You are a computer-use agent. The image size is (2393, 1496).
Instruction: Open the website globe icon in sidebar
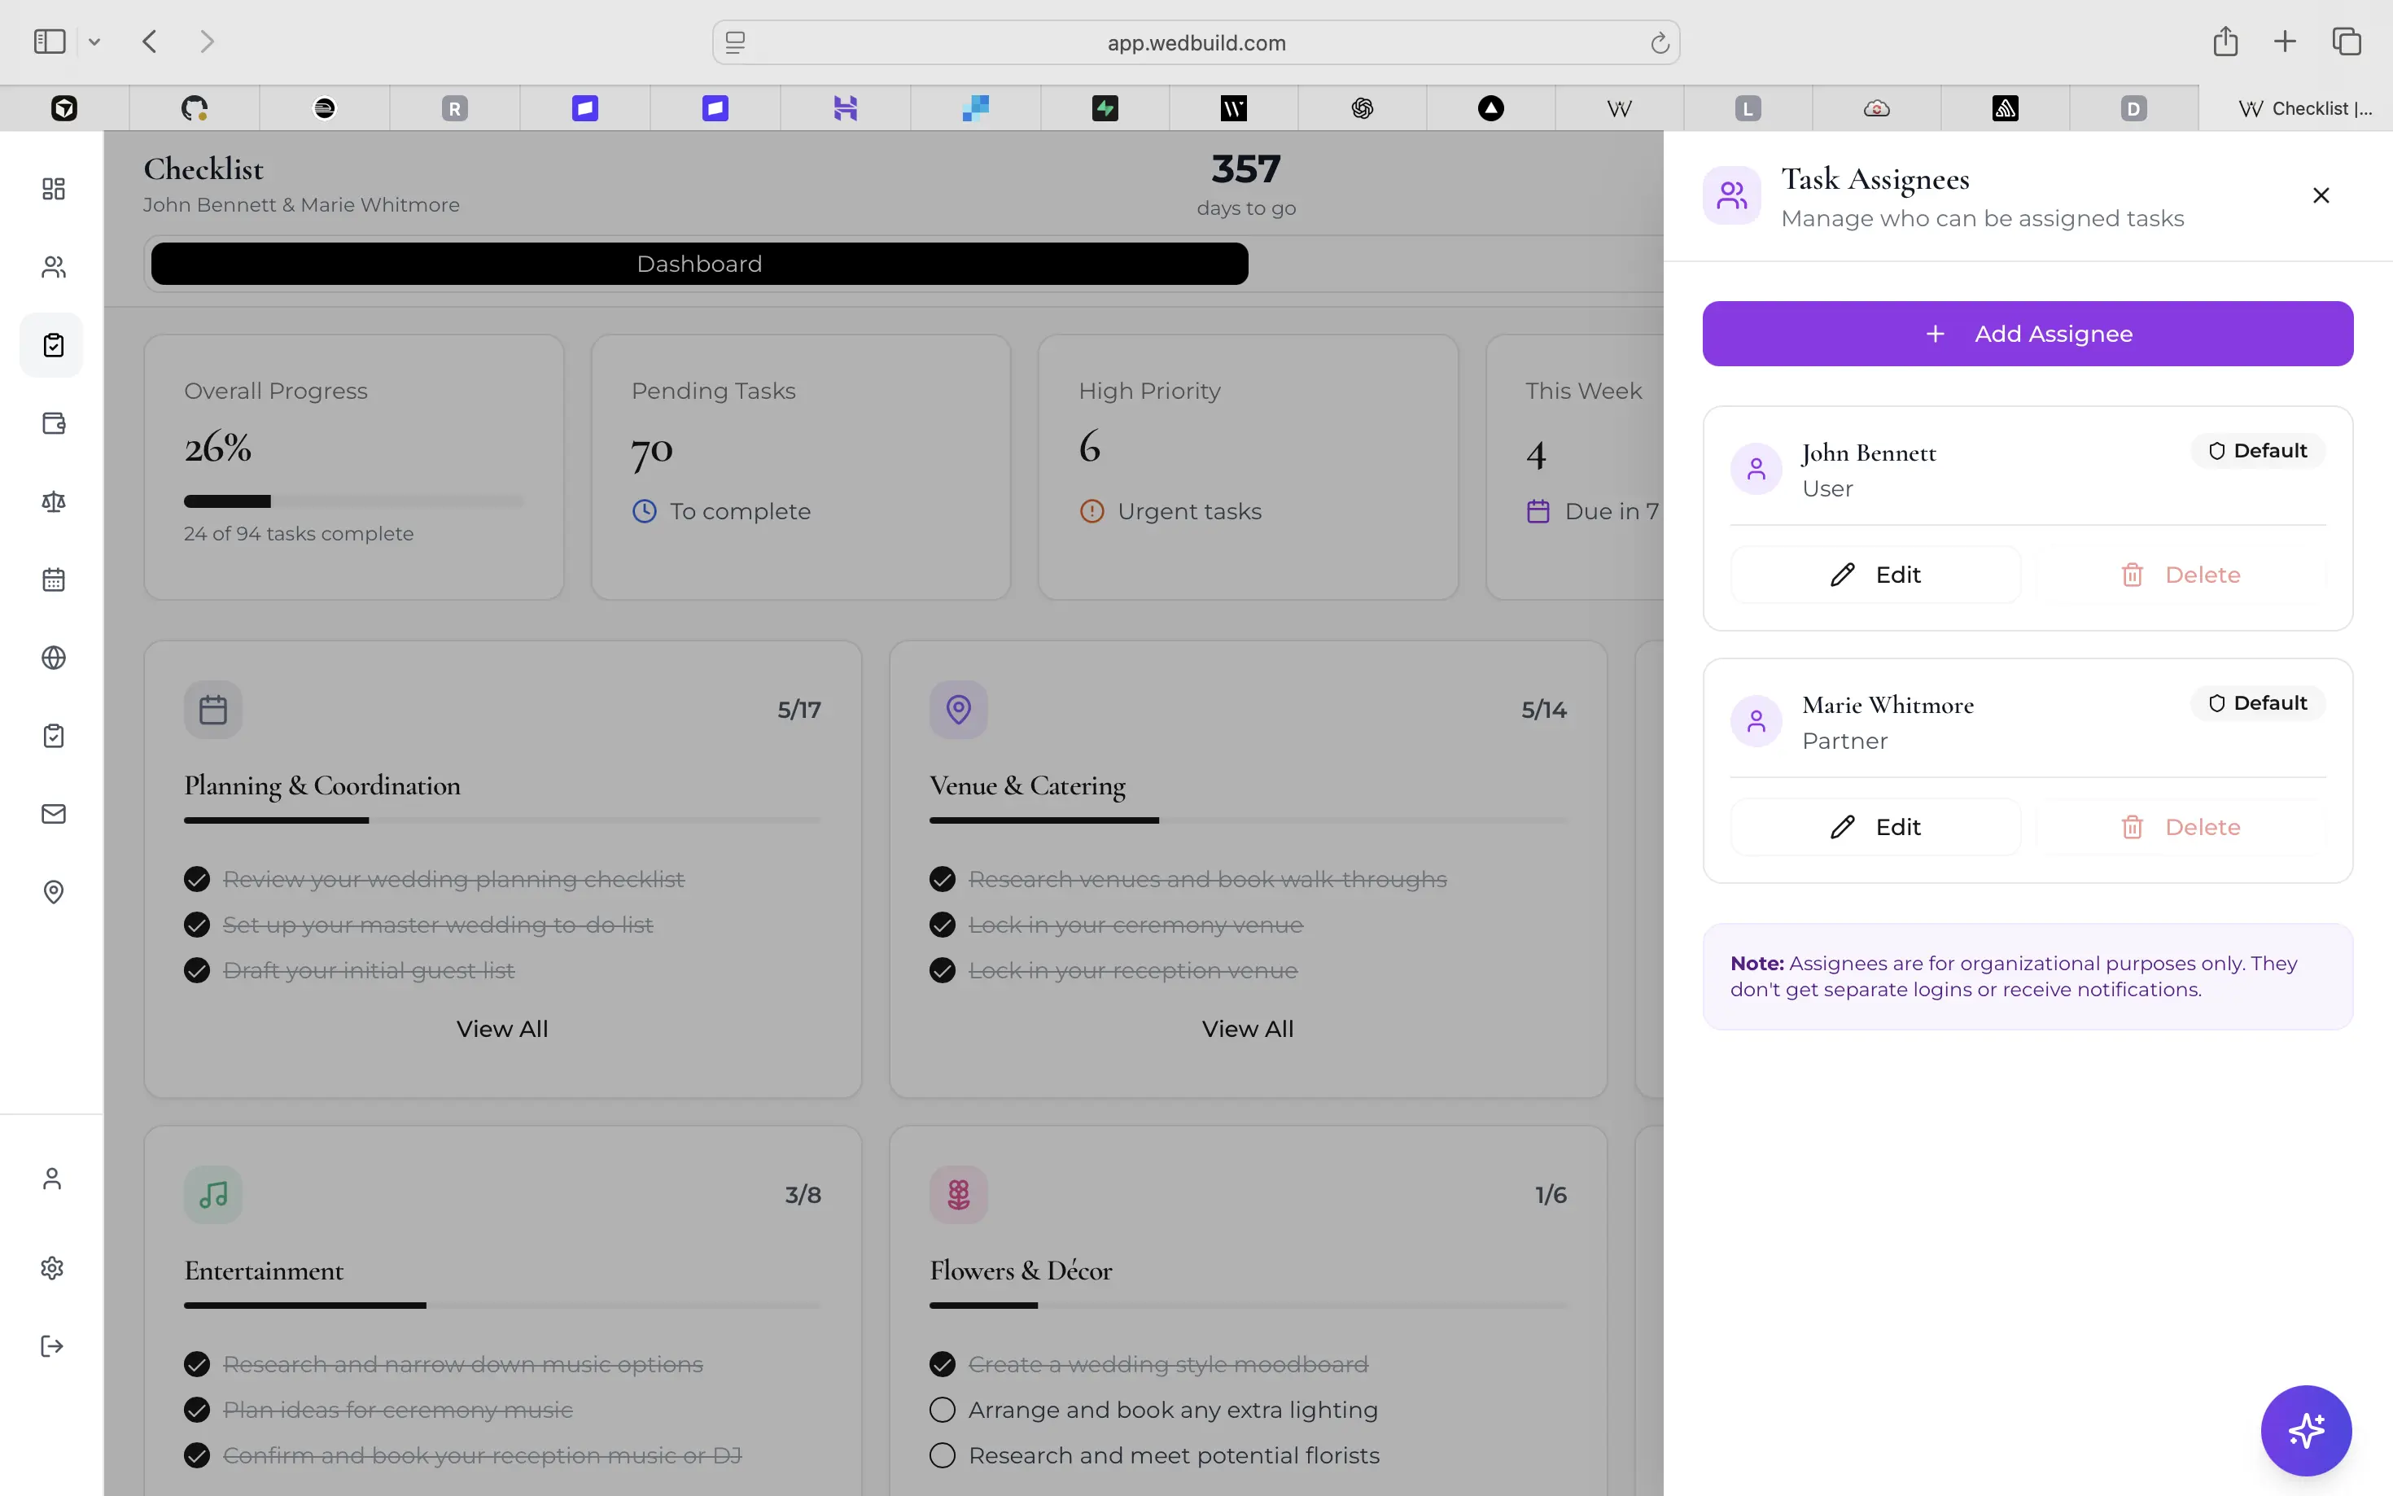pyautogui.click(x=54, y=658)
